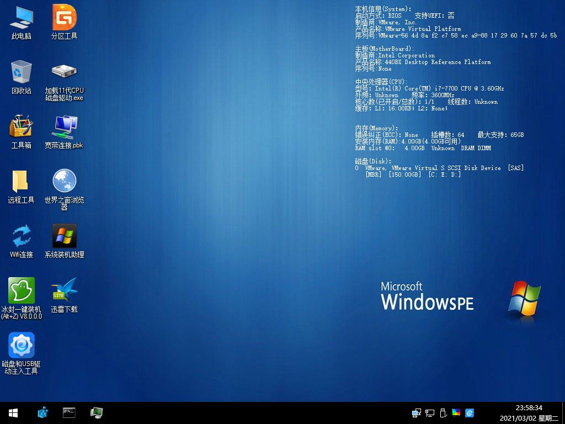Click the display settings tray icon
Screen dimensions: 565x424
click(429, 413)
